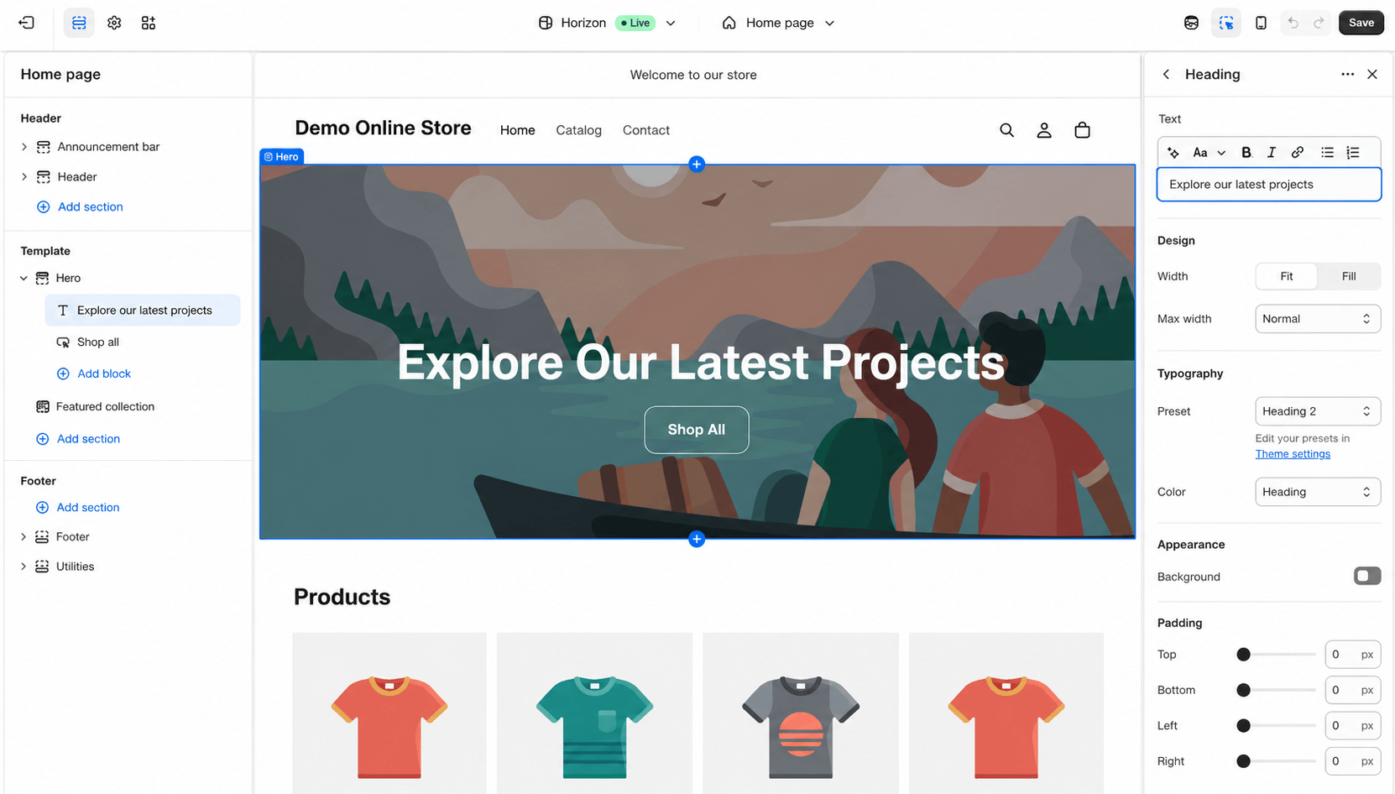Add section under Footer group
Screen dimensions: 1395x794
tap(78, 508)
